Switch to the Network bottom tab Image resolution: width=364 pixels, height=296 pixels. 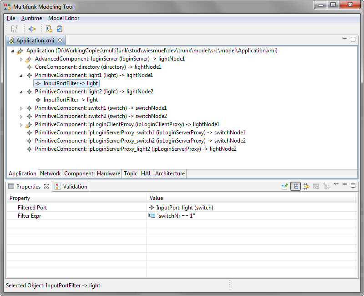pyautogui.click(x=50, y=174)
